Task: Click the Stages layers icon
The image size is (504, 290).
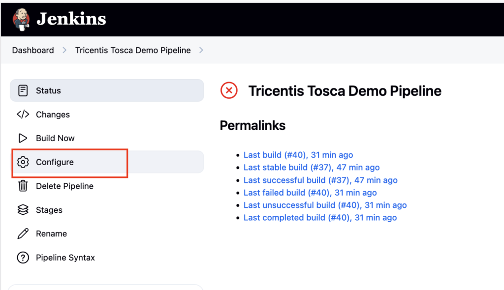Action: (23, 210)
